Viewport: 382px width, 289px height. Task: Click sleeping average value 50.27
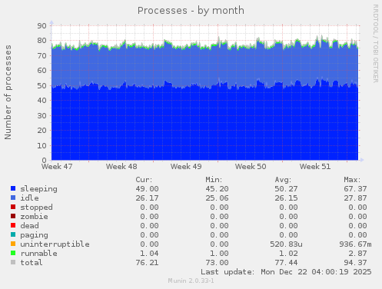coord(286,189)
